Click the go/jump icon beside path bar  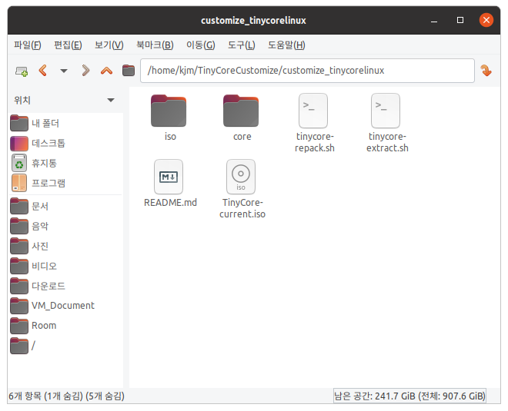click(x=486, y=71)
